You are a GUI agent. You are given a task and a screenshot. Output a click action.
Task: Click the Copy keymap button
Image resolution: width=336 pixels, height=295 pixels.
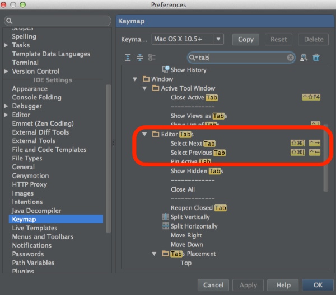[x=245, y=39]
